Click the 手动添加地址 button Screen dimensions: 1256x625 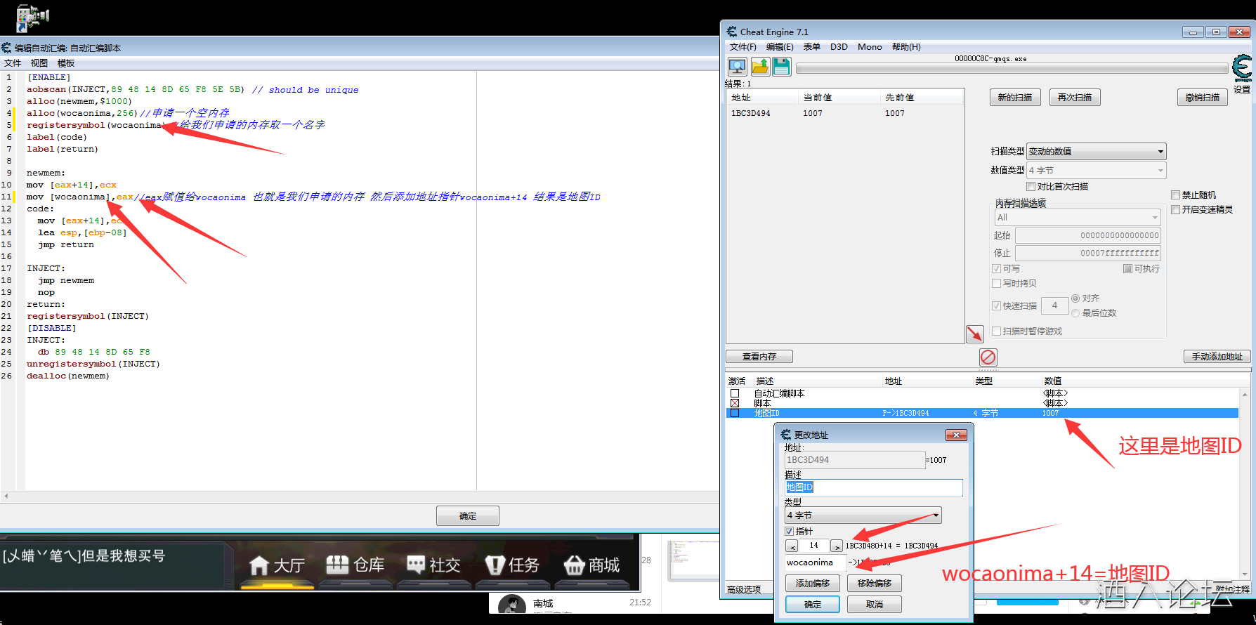pos(1217,357)
